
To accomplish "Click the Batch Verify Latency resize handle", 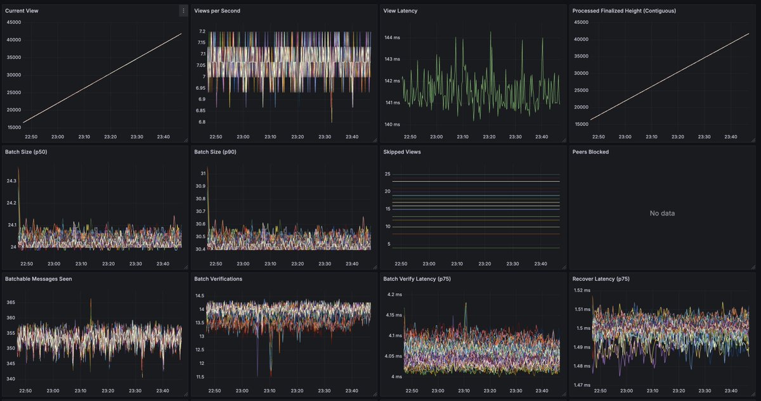I will pos(563,394).
